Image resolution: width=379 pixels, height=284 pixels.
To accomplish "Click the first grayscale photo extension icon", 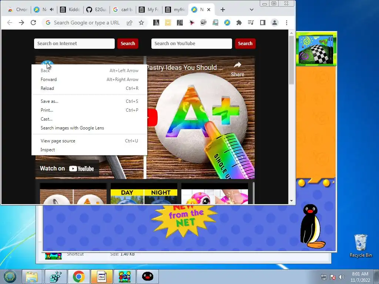I will [x=156, y=23].
